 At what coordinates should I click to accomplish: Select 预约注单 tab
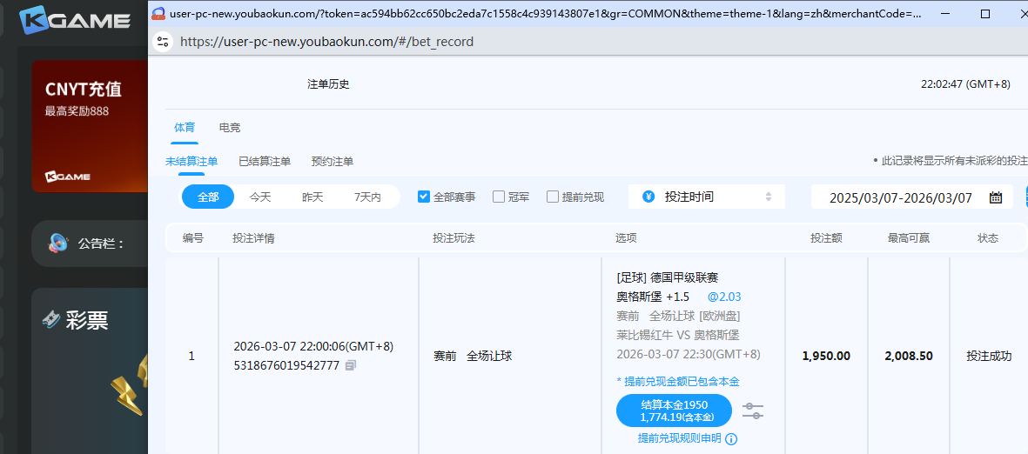[333, 161]
